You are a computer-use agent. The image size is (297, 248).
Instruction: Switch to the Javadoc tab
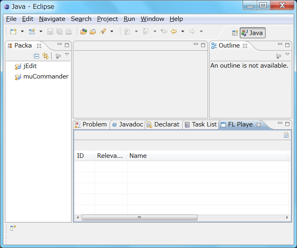pyautogui.click(x=127, y=124)
